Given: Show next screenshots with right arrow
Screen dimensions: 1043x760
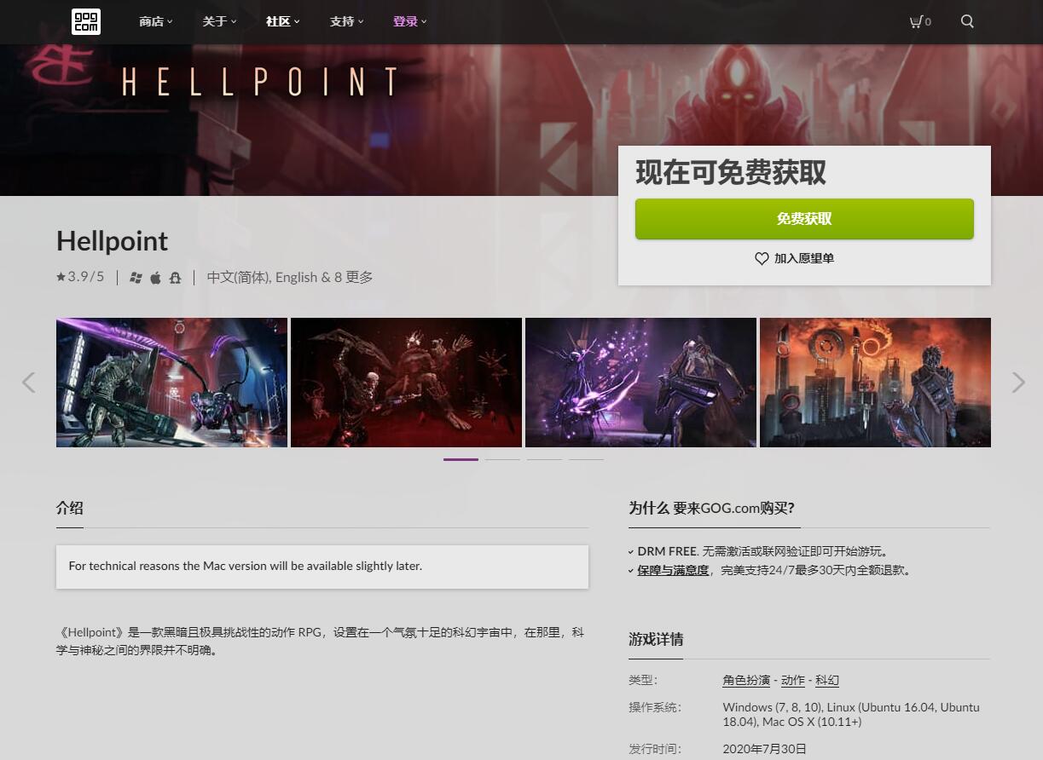Looking at the screenshot, I should [x=1018, y=383].
